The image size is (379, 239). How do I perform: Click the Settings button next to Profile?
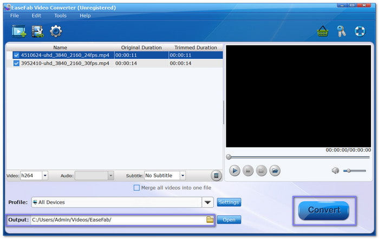[229, 202]
